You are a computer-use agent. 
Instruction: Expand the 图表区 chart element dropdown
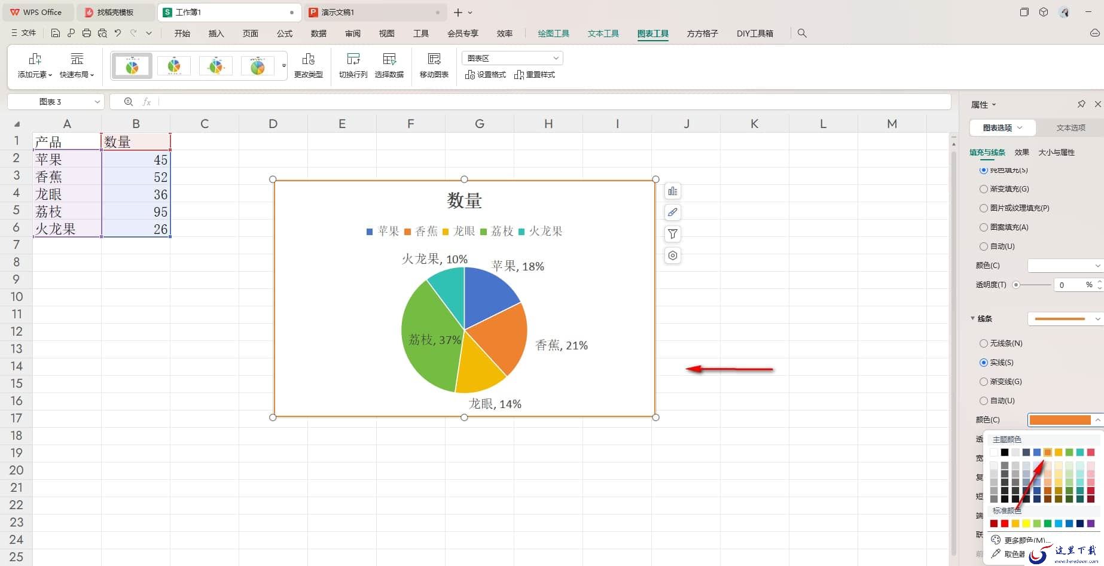(513, 58)
